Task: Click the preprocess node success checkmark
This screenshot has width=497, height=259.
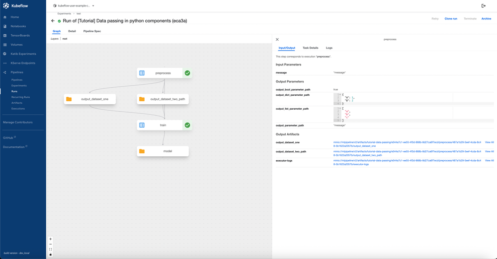Action: click(187, 73)
